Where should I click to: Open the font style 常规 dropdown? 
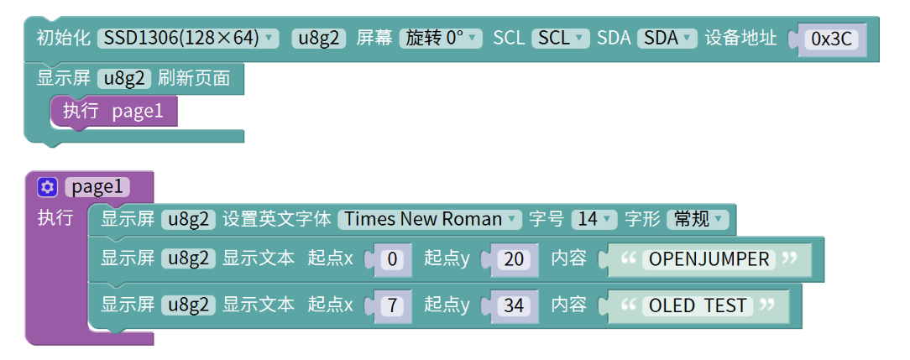point(697,219)
